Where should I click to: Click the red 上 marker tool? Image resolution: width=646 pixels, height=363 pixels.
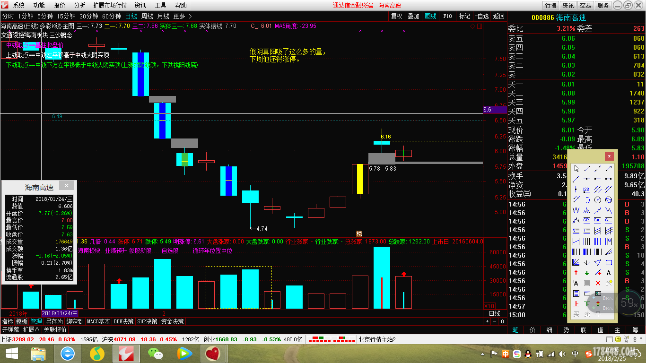tap(576, 303)
